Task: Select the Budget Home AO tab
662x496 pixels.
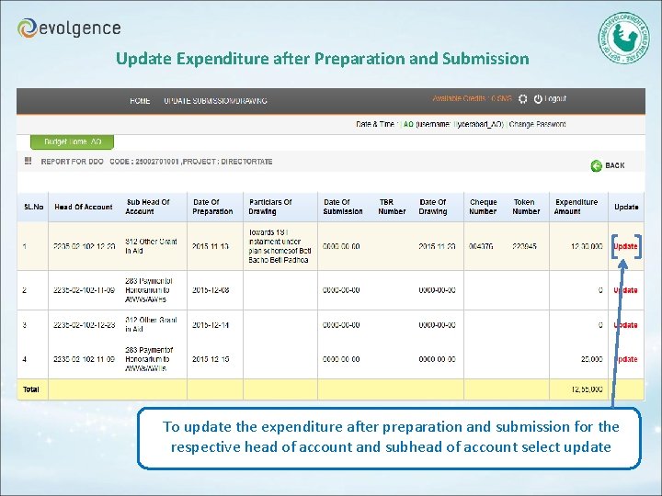Action: click(x=73, y=141)
